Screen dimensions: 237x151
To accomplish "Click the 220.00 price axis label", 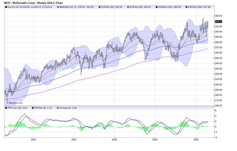I will 218,74.
